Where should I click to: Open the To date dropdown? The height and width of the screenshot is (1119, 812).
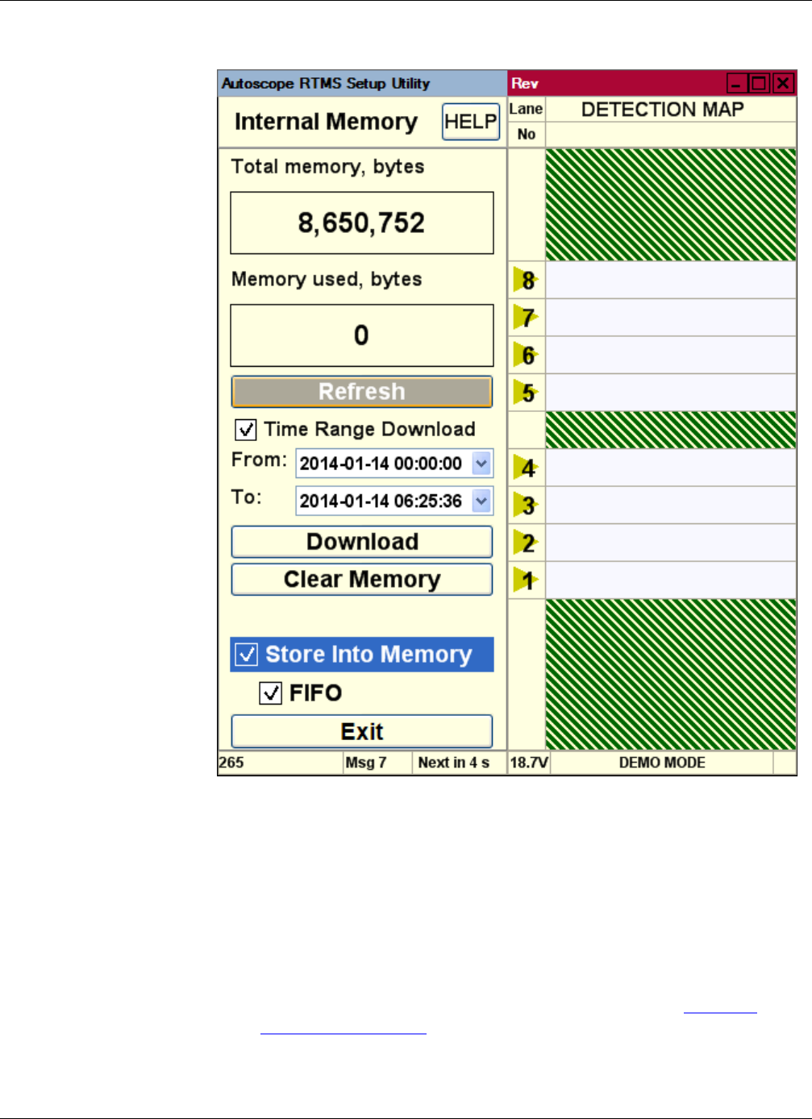click(x=481, y=501)
